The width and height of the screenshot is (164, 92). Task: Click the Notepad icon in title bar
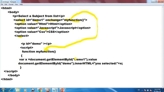1,2
